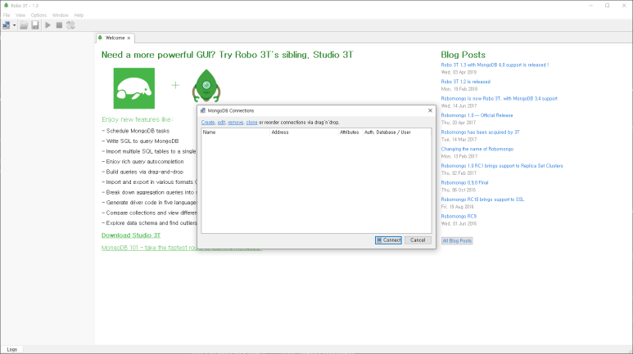Click the Stop square icon
This screenshot has height=354, width=633.
point(59,25)
